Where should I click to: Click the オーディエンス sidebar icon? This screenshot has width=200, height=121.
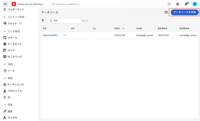tap(5, 84)
